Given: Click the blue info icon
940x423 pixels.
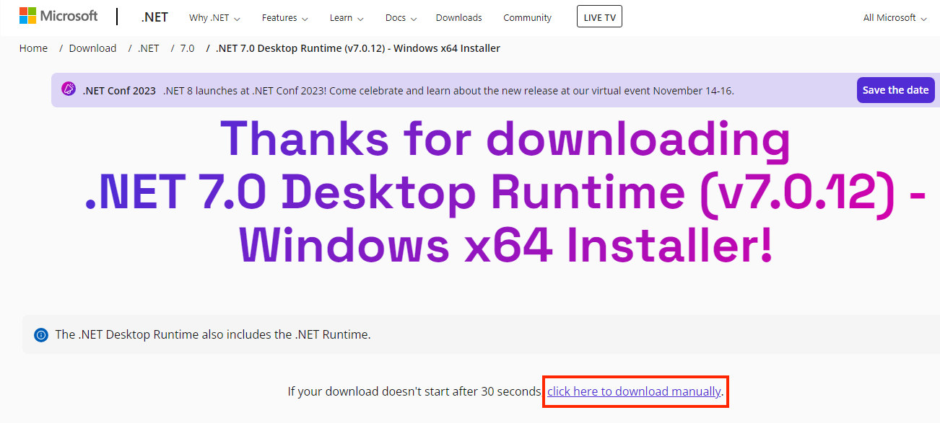Looking at the screenshot, I should tap(41, 335).
